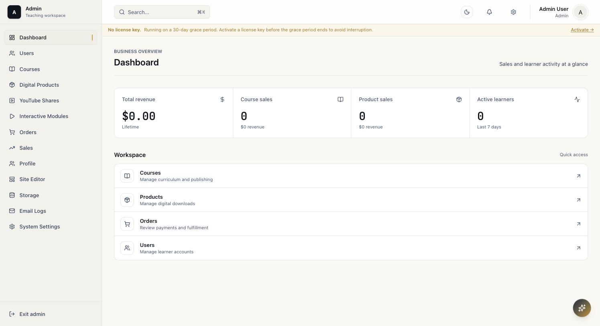Click the arrow on Users workspace row
Image resolution: width=600 pixels, height=326 pixels.
tap(578, 248)
